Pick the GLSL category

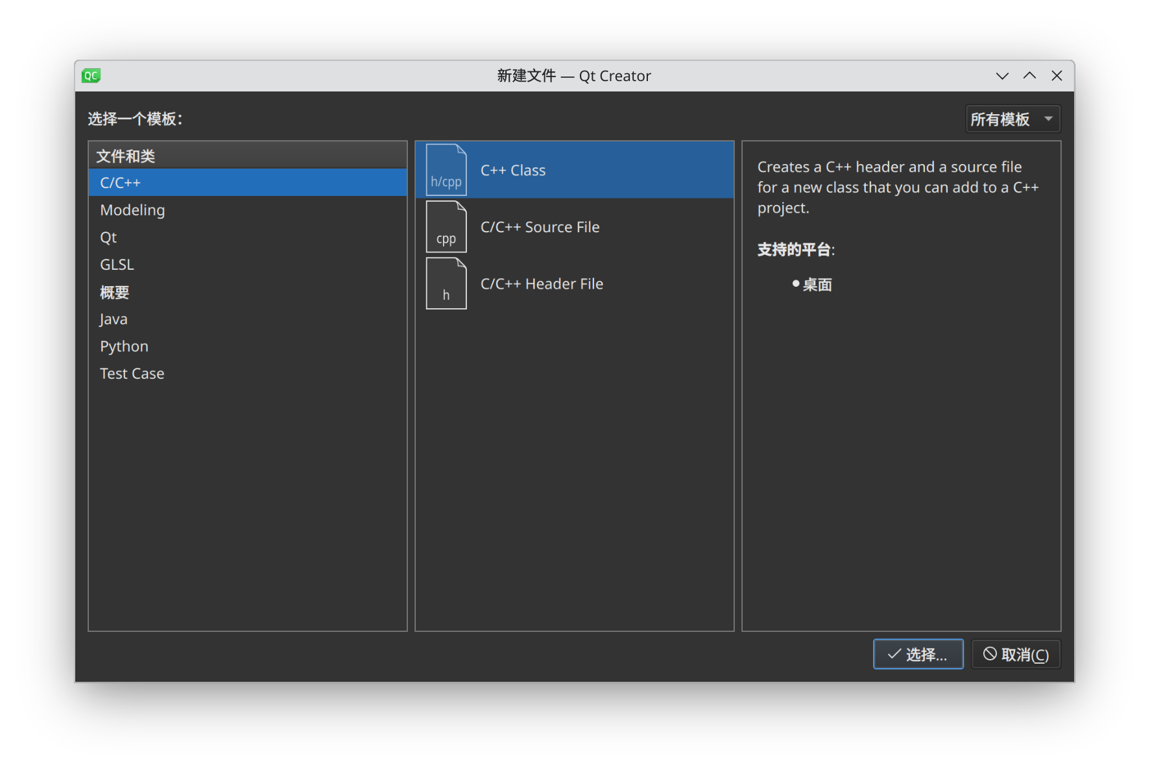click(x=248, y=264)
